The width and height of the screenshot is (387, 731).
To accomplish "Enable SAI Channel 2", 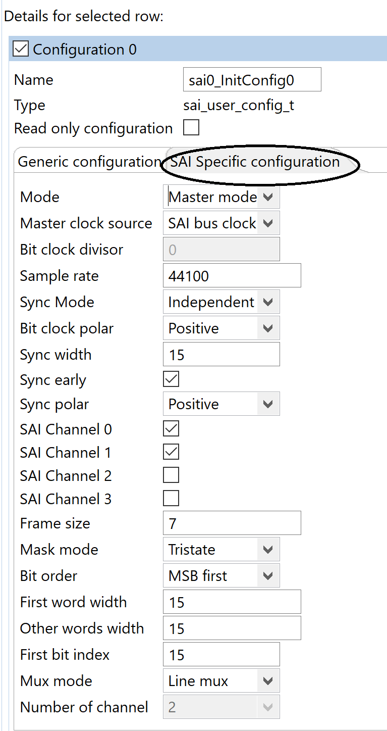I will click(171, 475).
